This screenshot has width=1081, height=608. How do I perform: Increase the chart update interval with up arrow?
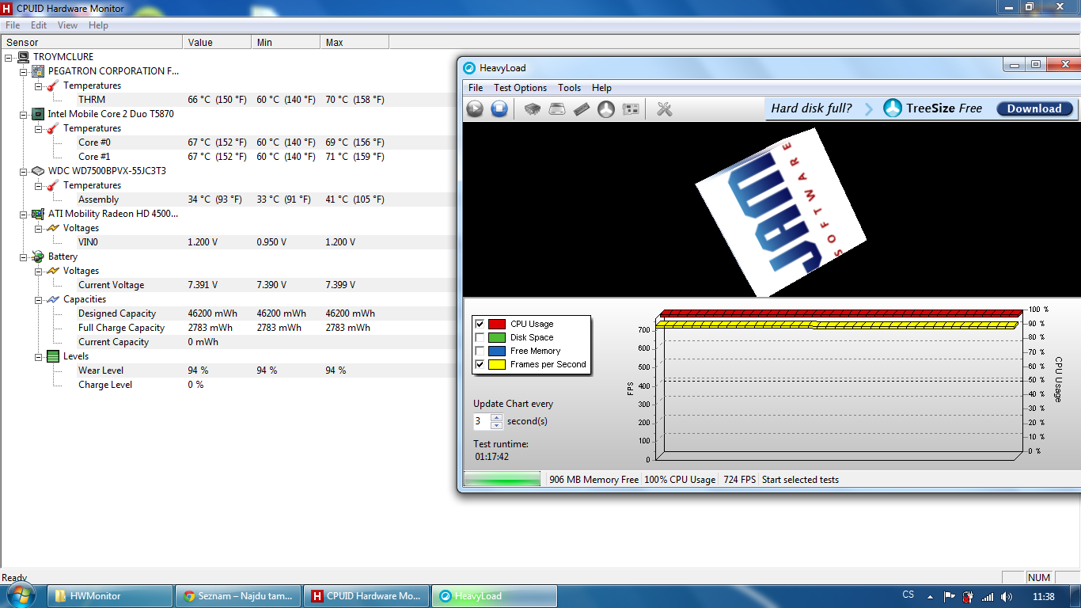[x=496, y=417]
